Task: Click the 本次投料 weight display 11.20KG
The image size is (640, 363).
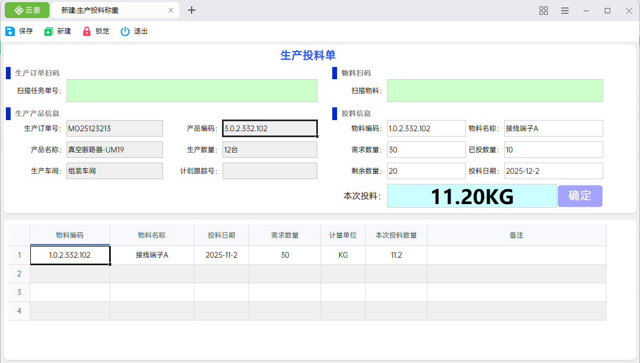Action: 471,196
